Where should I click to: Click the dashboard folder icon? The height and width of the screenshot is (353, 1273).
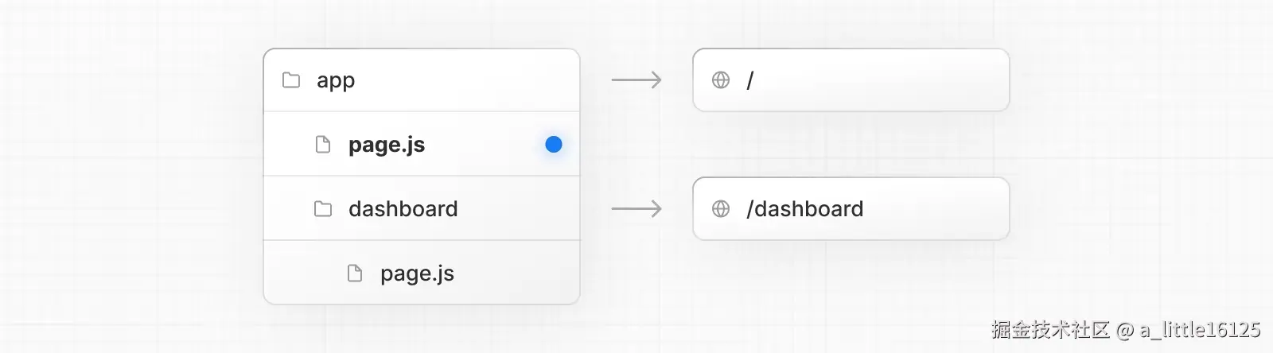tap(323, 209)
